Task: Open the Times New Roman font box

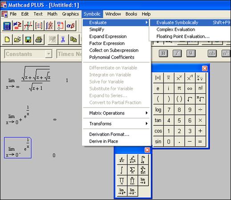Action: click(x=69, y=54)
